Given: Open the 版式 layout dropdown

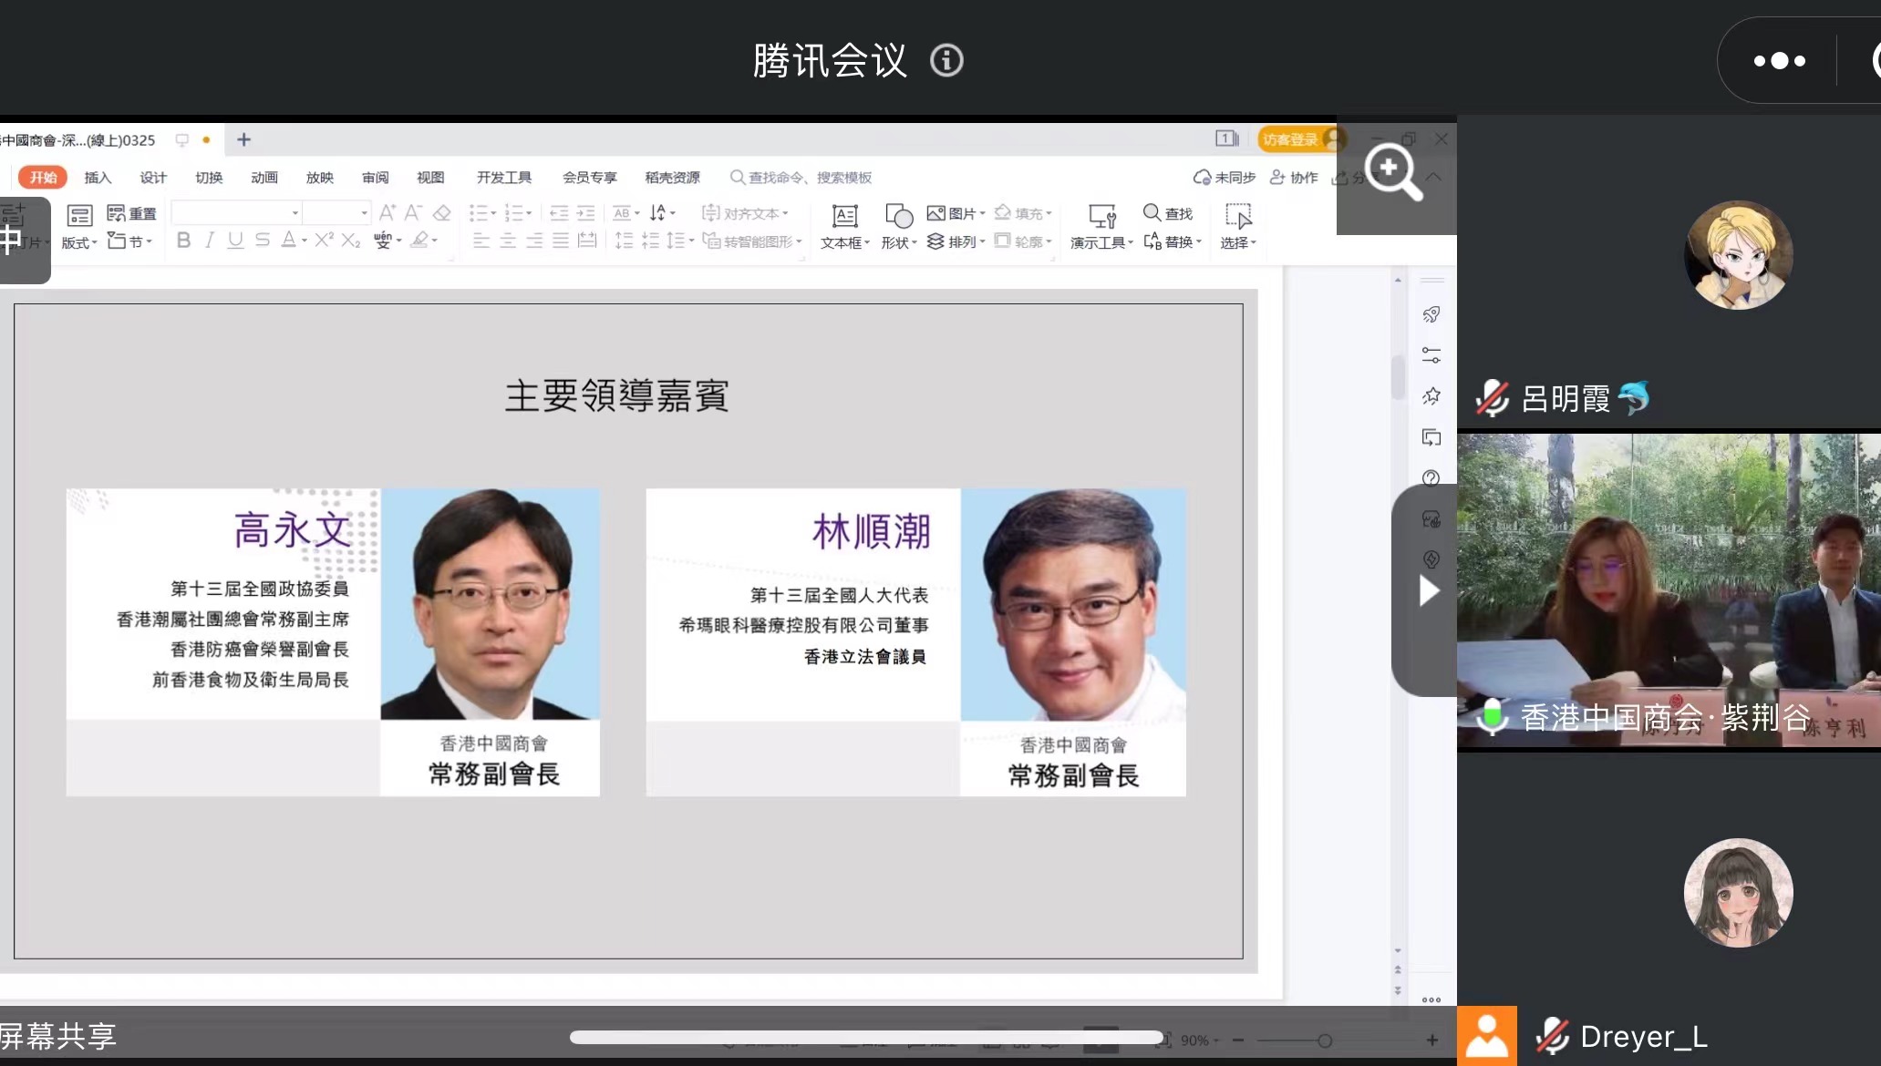Looking at the screenshot, I should (x=79, y=242).
